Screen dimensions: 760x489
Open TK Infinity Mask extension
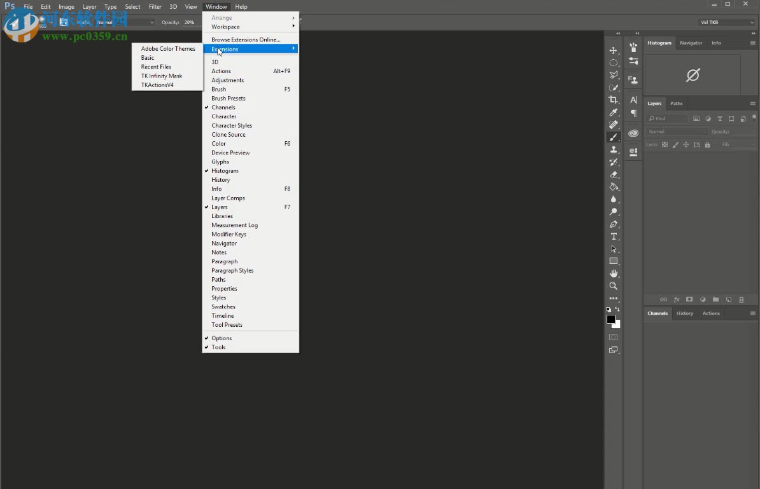162,76
